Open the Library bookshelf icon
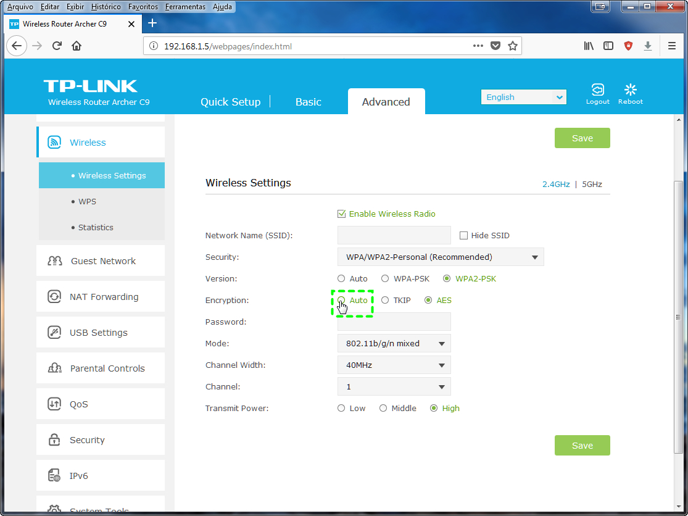The height and width of the screenshot is (516, 688). coord(589,46)
